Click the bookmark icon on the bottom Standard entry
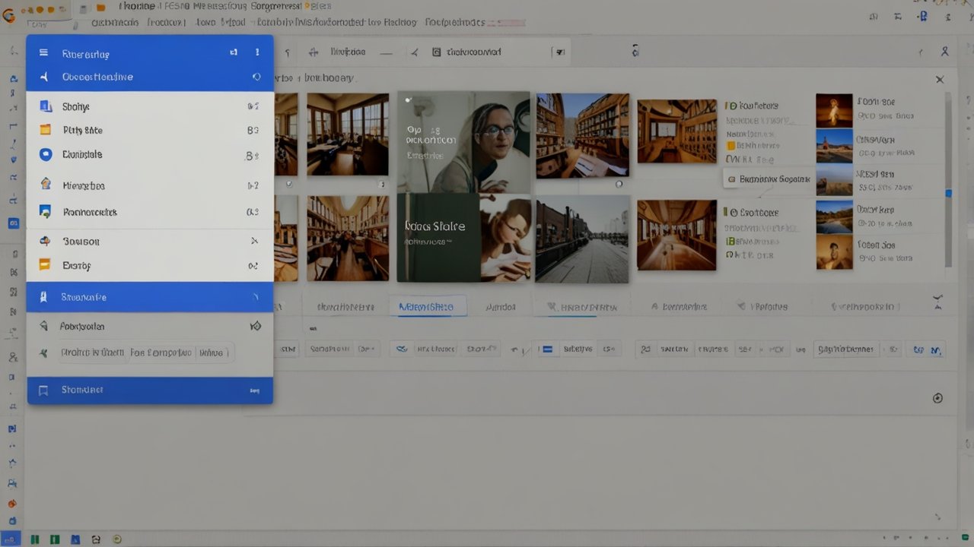The height and width of the screenshot is (547, 974). click(x=43, y=389)
